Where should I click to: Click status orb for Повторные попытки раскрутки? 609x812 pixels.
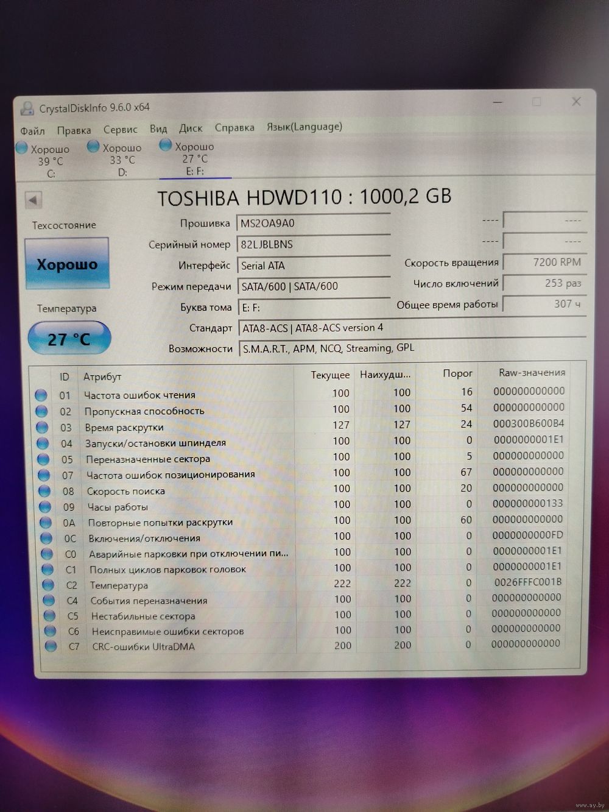click(46, 523)
